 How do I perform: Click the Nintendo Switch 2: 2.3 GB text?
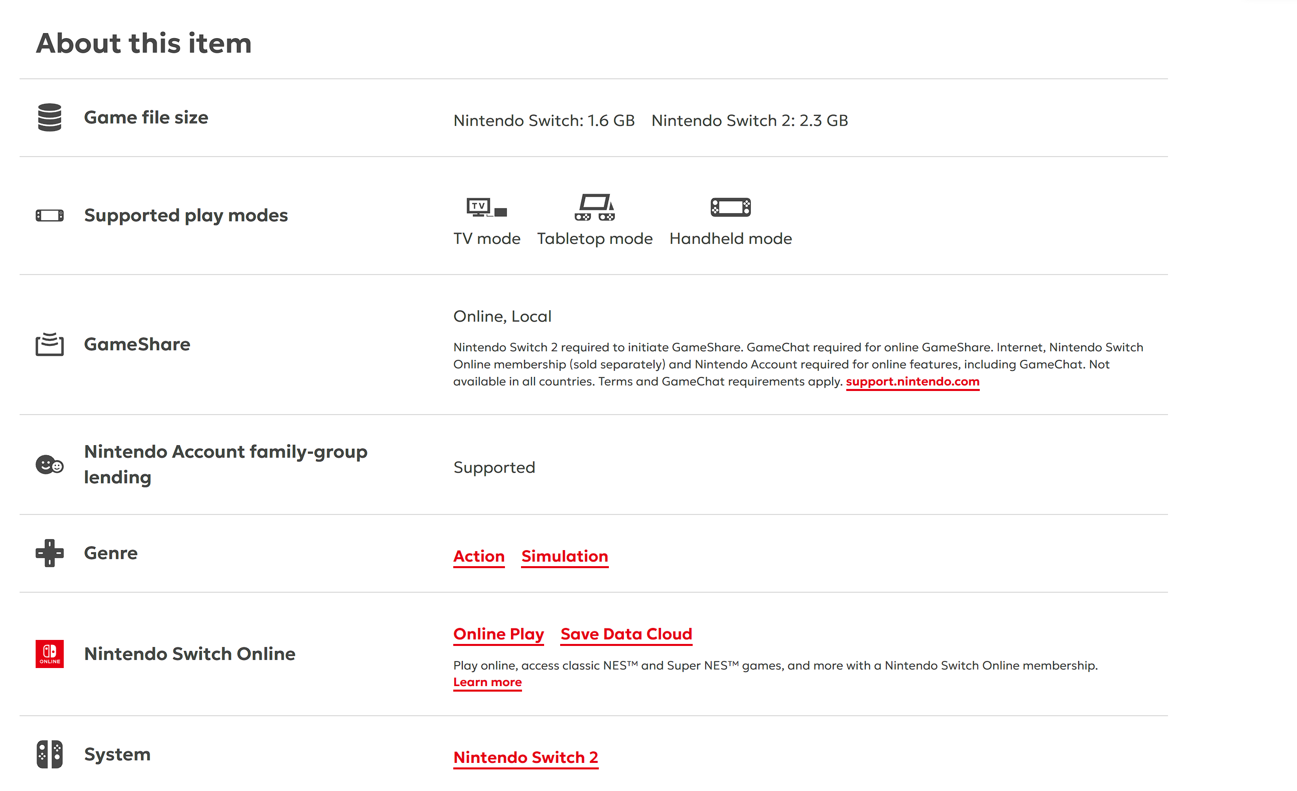[x=749, y=120]
